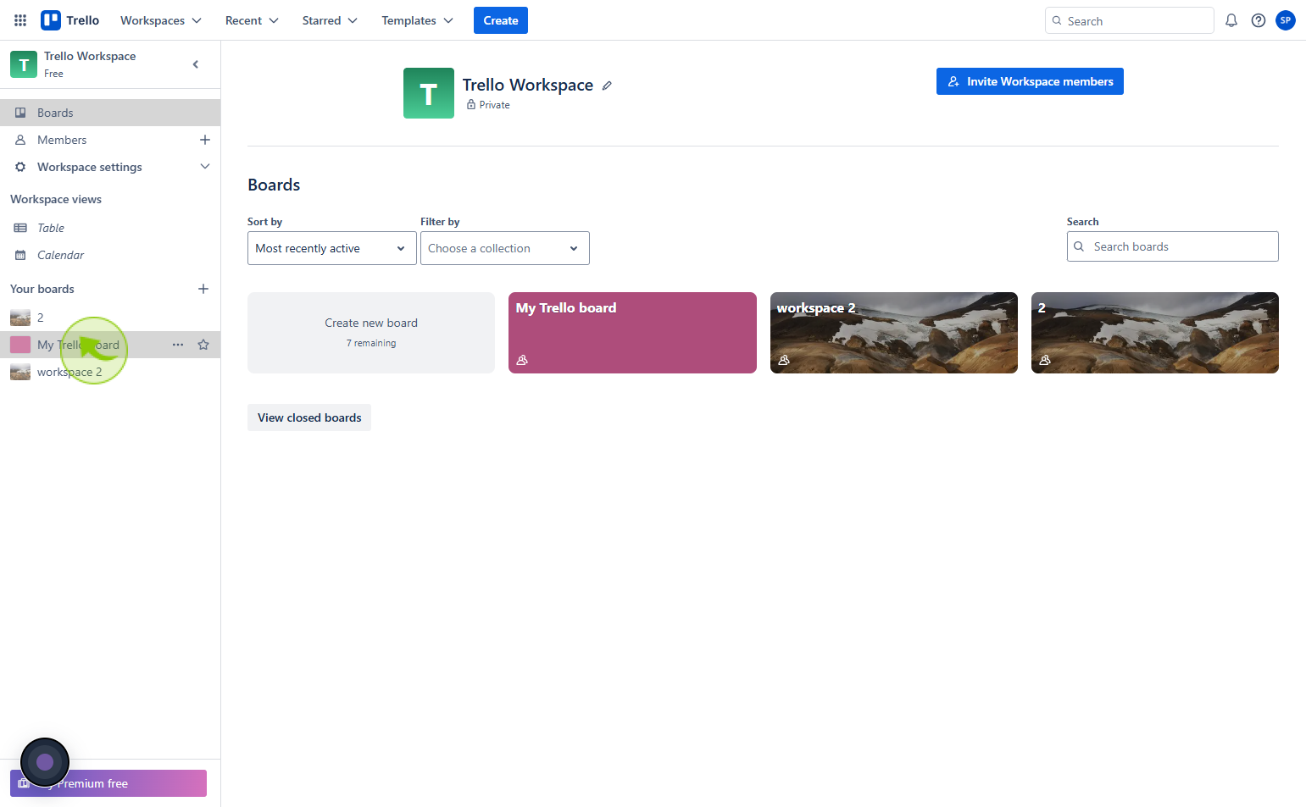Click the thumbnail of board 2 in sidebar

click(20, 318)
